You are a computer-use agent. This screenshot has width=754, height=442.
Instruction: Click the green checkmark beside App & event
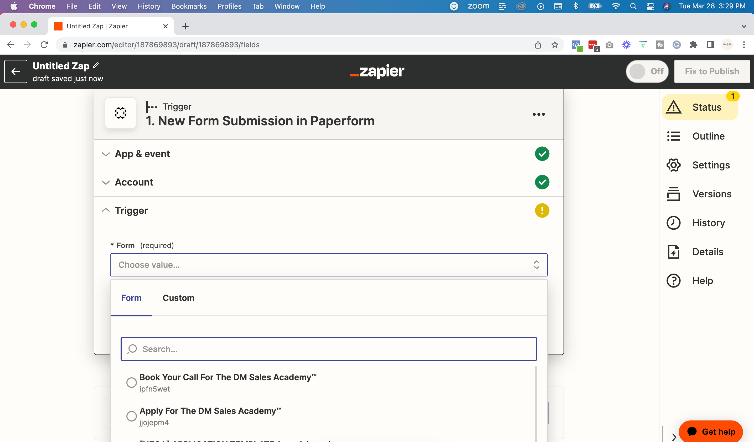[x=542, y=154]
